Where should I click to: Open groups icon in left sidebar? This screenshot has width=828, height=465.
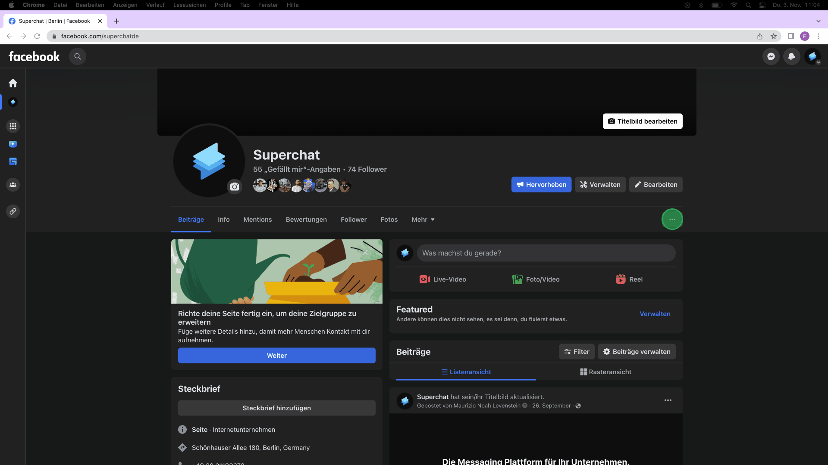point(13,185)
